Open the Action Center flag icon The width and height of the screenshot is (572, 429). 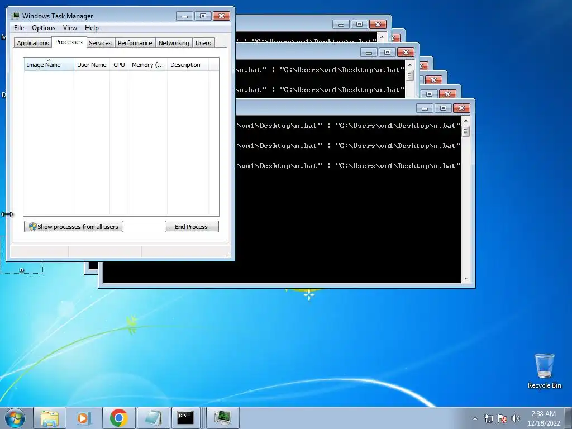click(502, 418)
